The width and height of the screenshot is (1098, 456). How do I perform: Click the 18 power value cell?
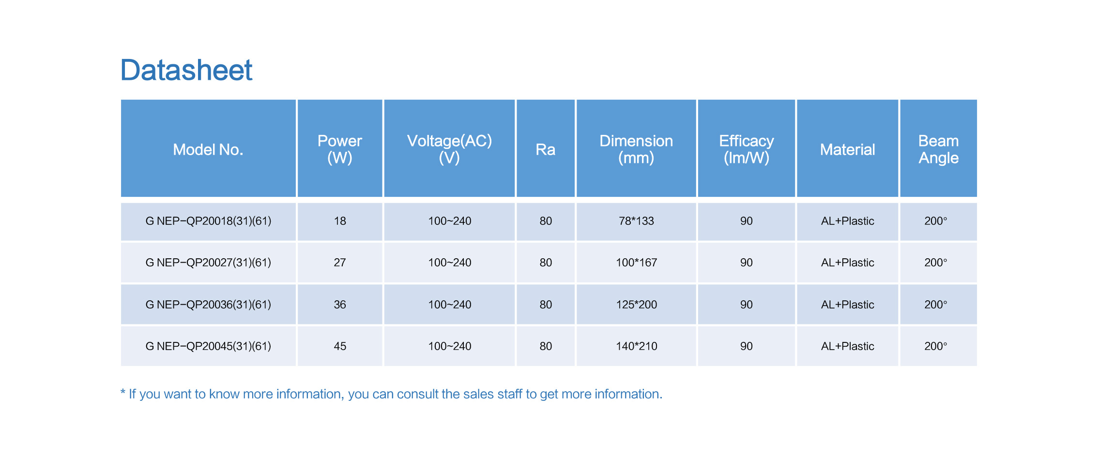pyautogui.click(x=340, y=221)
